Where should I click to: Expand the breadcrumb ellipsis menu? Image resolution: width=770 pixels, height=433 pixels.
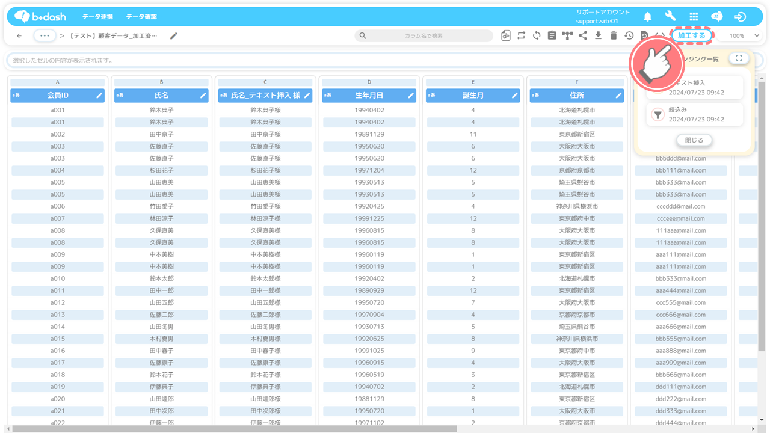pos(45,35)
